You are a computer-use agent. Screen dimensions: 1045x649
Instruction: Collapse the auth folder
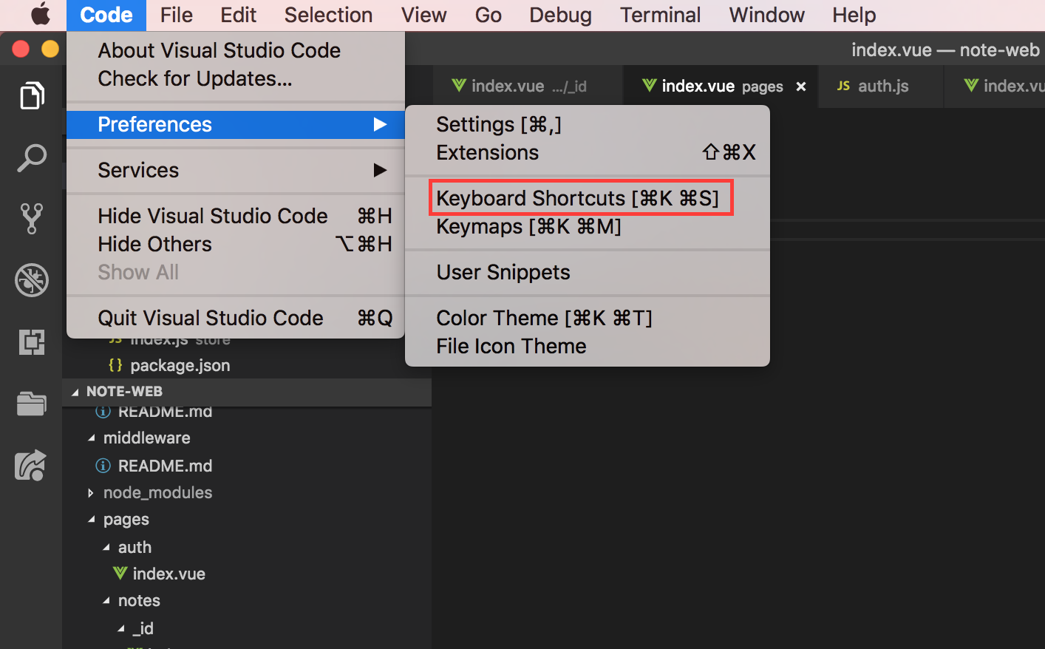tap(106, 548)
